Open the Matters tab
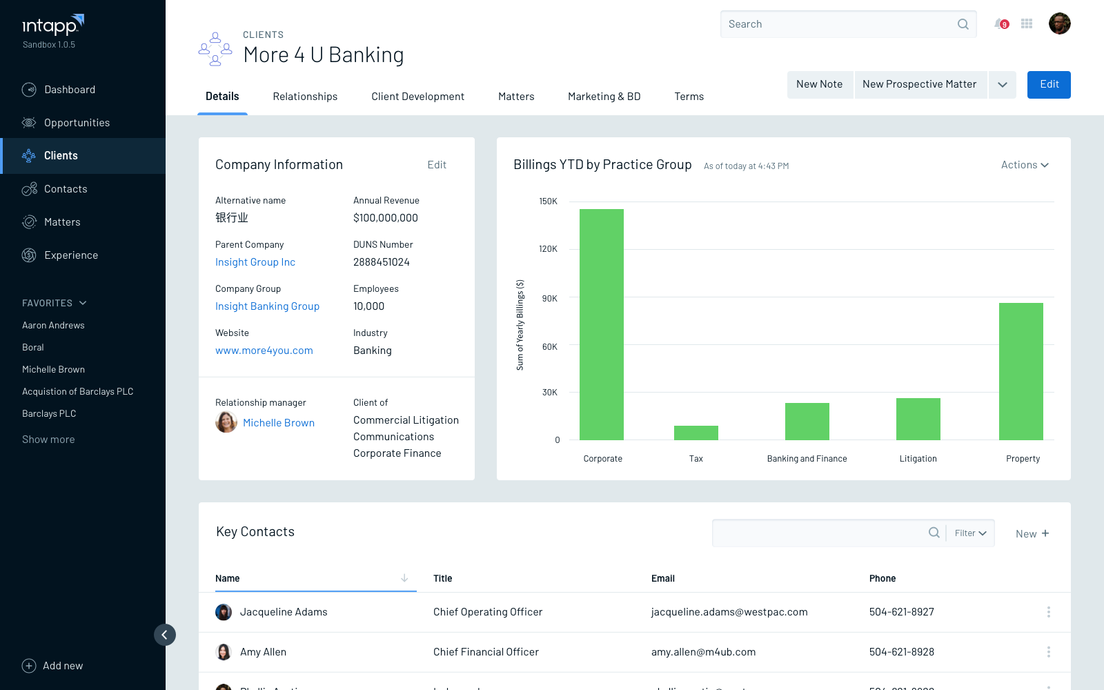This screenshot has height=690, width=1104. tap(516, 97)
